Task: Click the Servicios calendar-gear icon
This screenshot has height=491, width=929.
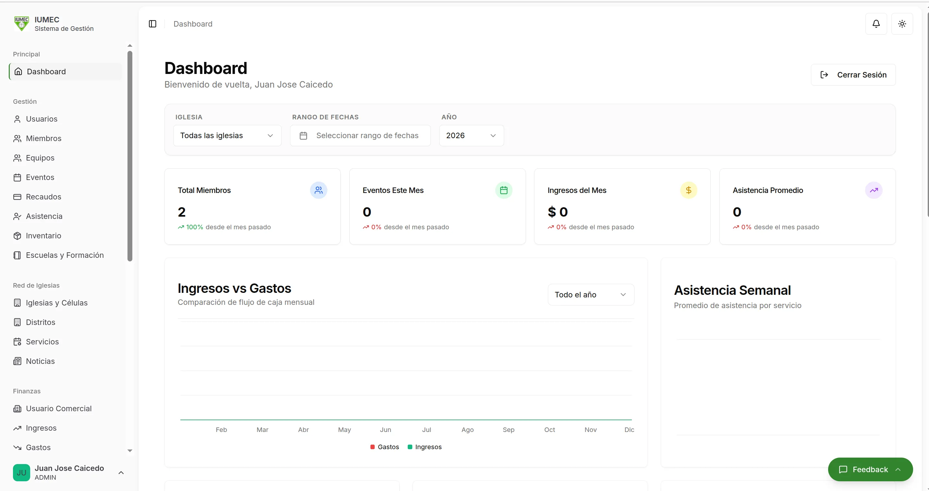Action: click(x=17, y=342)
